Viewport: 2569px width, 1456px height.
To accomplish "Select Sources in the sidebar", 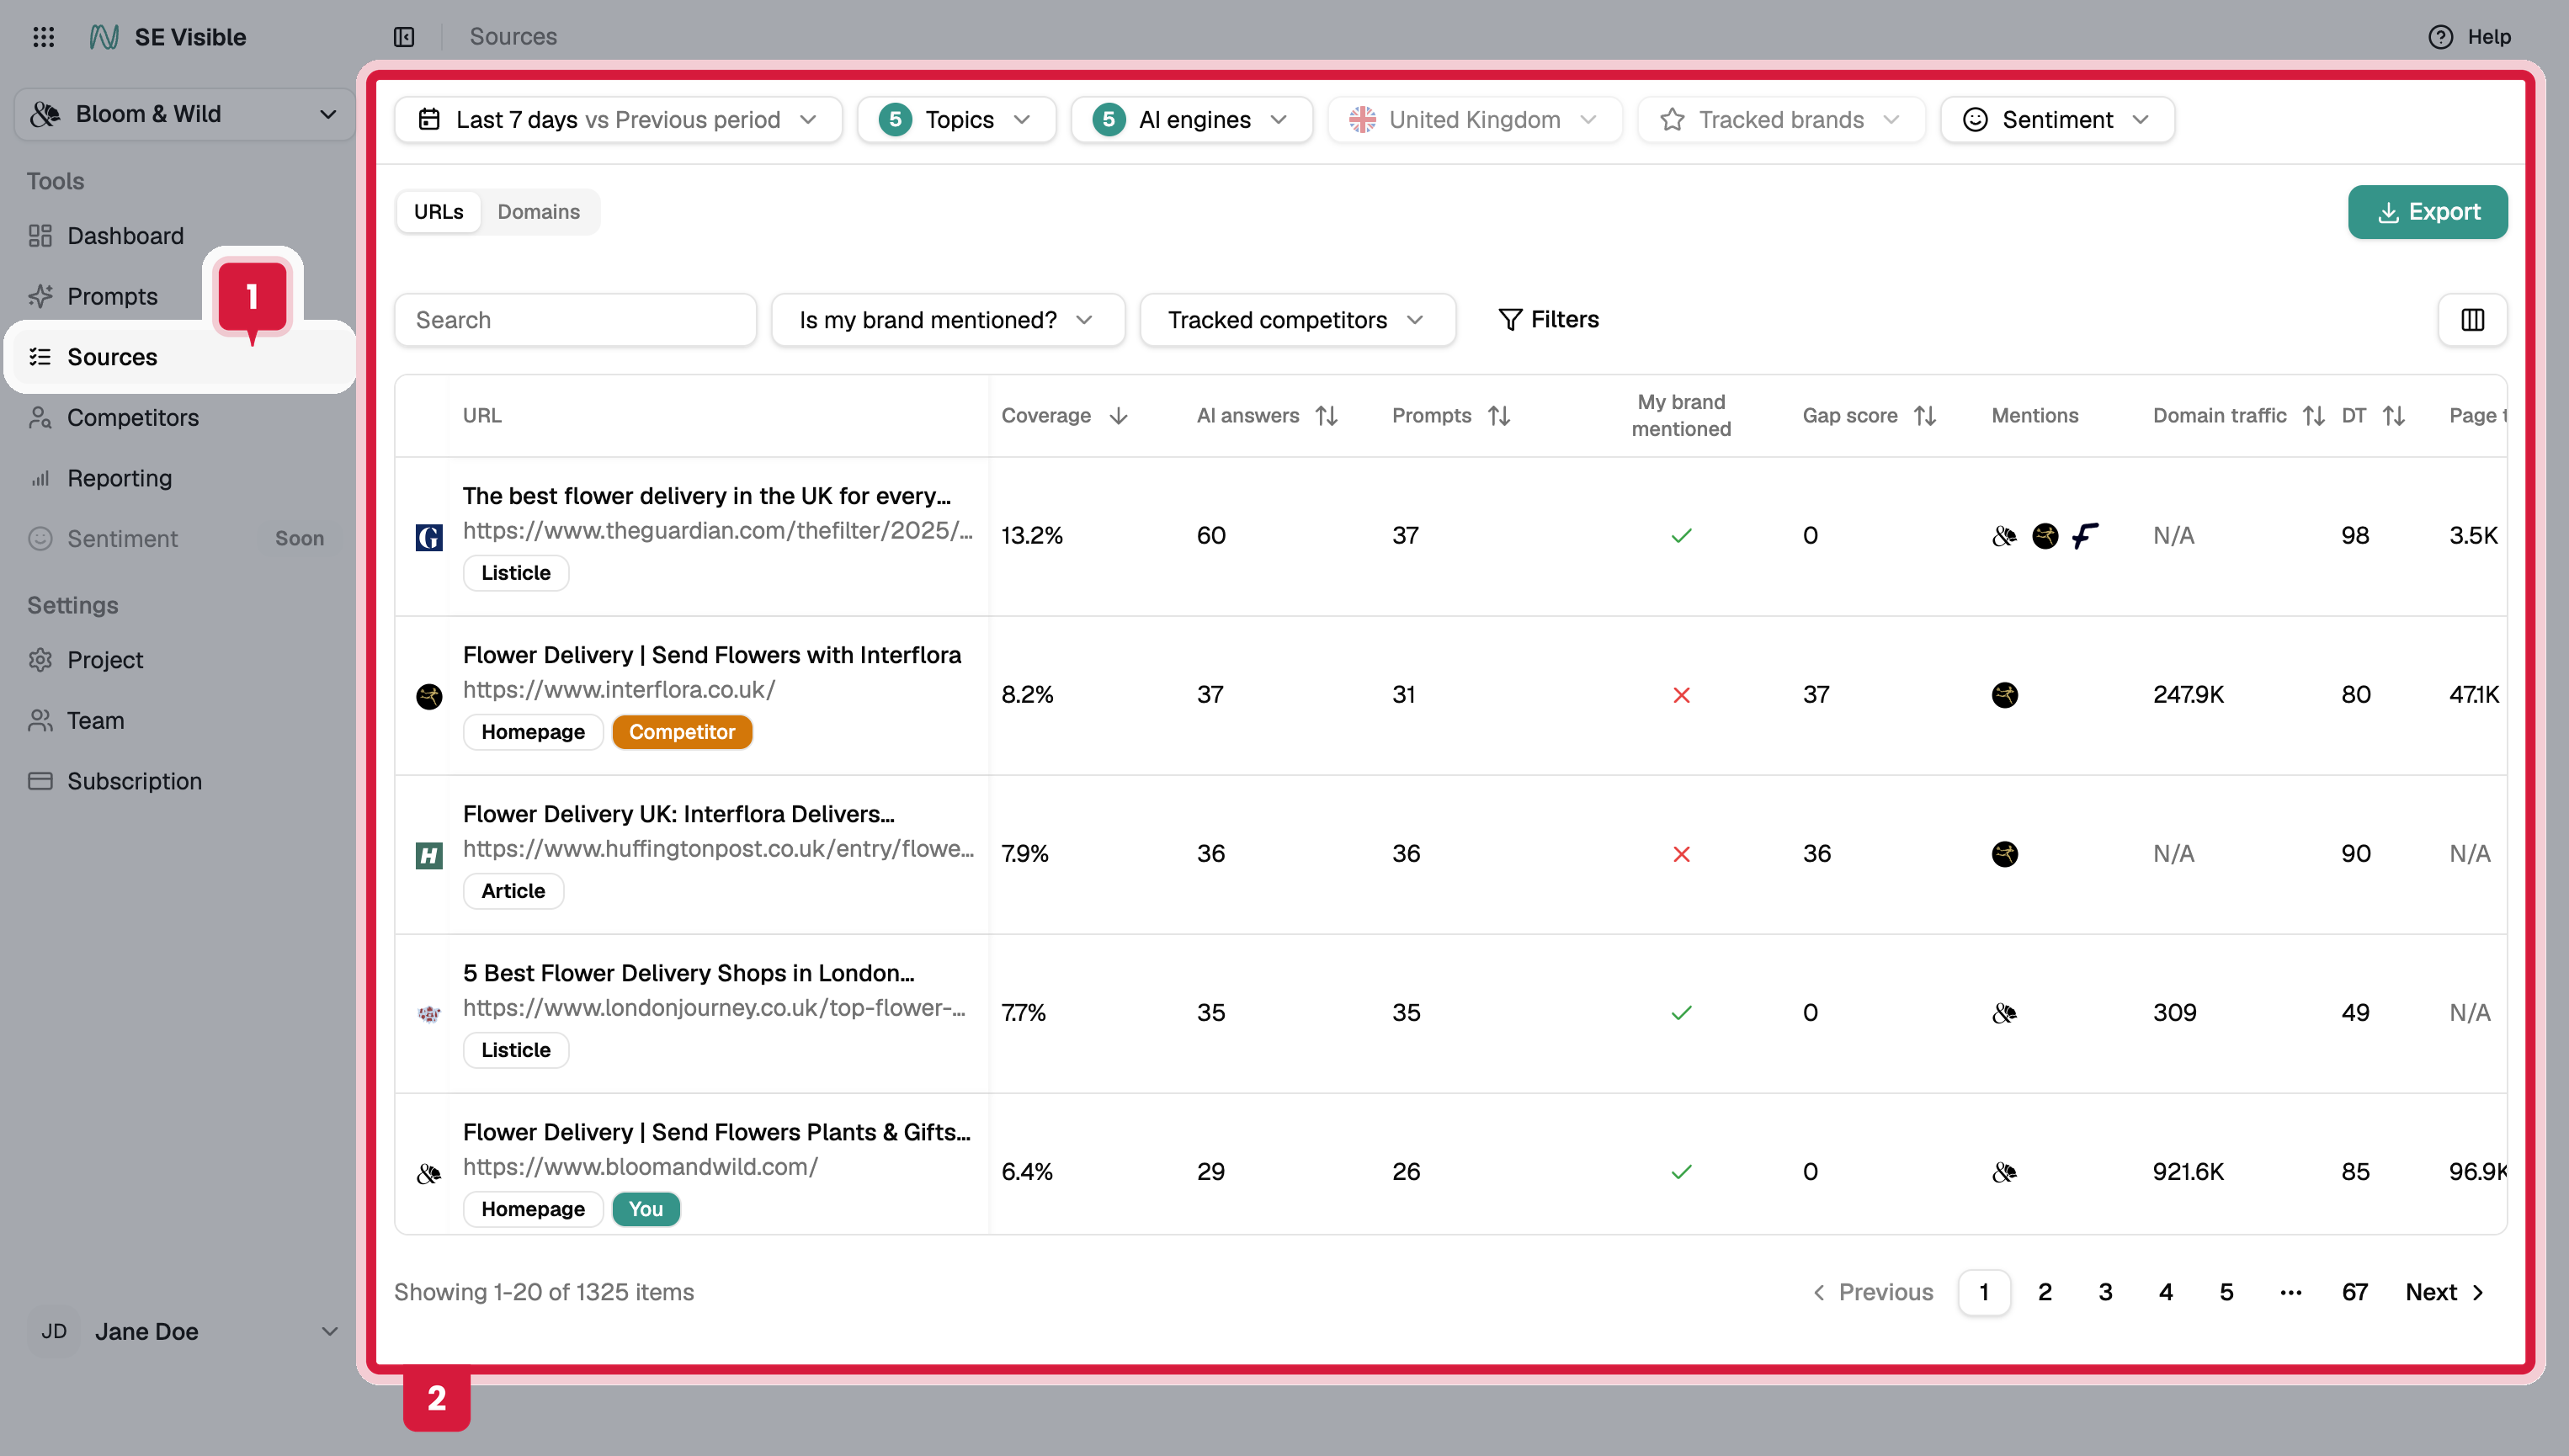I will click(x=180, y=357).
